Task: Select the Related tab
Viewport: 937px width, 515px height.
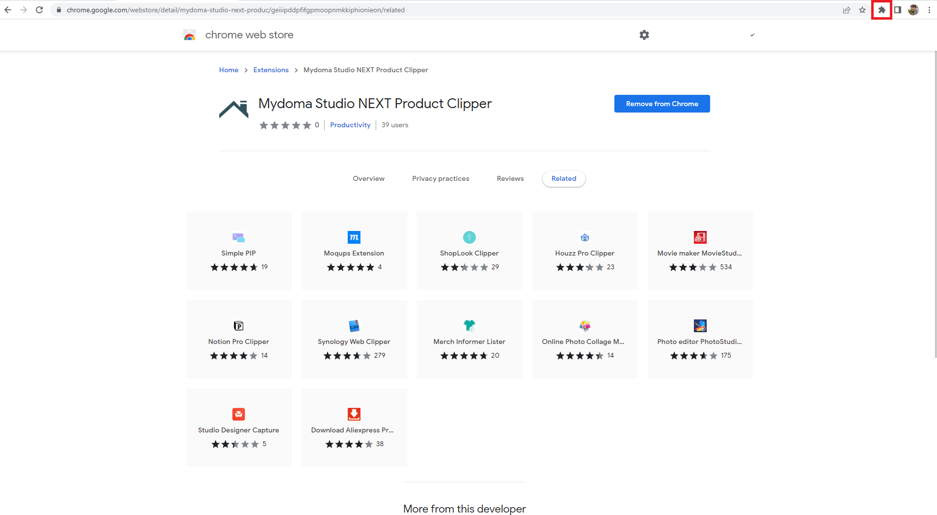Action: click(x=564, y=178)
